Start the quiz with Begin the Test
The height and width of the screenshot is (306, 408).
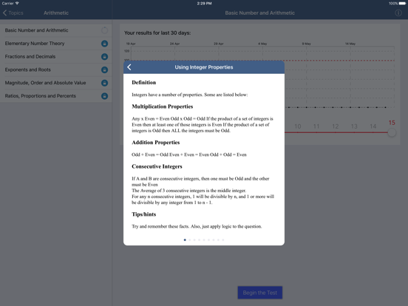click(x=260, y=293)
